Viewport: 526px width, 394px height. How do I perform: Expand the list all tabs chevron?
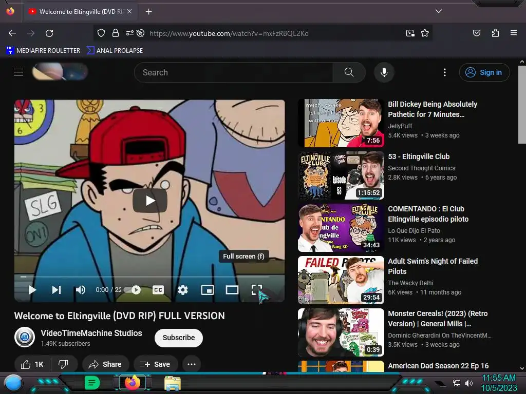coord(438,11)
